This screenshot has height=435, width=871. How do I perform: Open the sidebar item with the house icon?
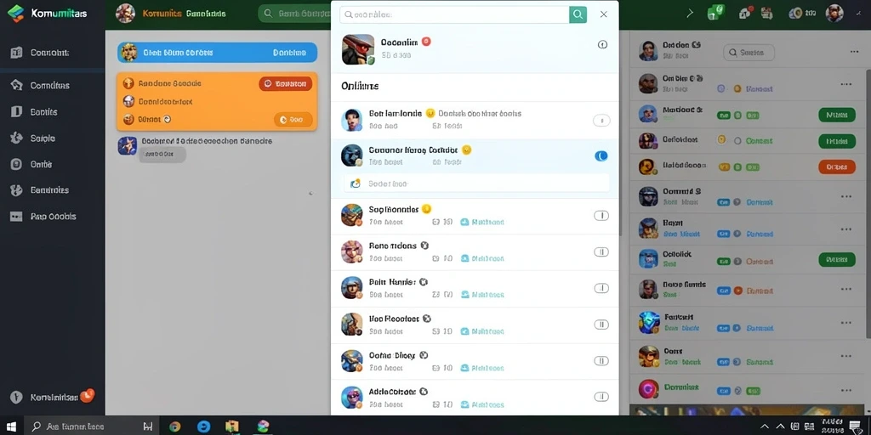point(17,85)
